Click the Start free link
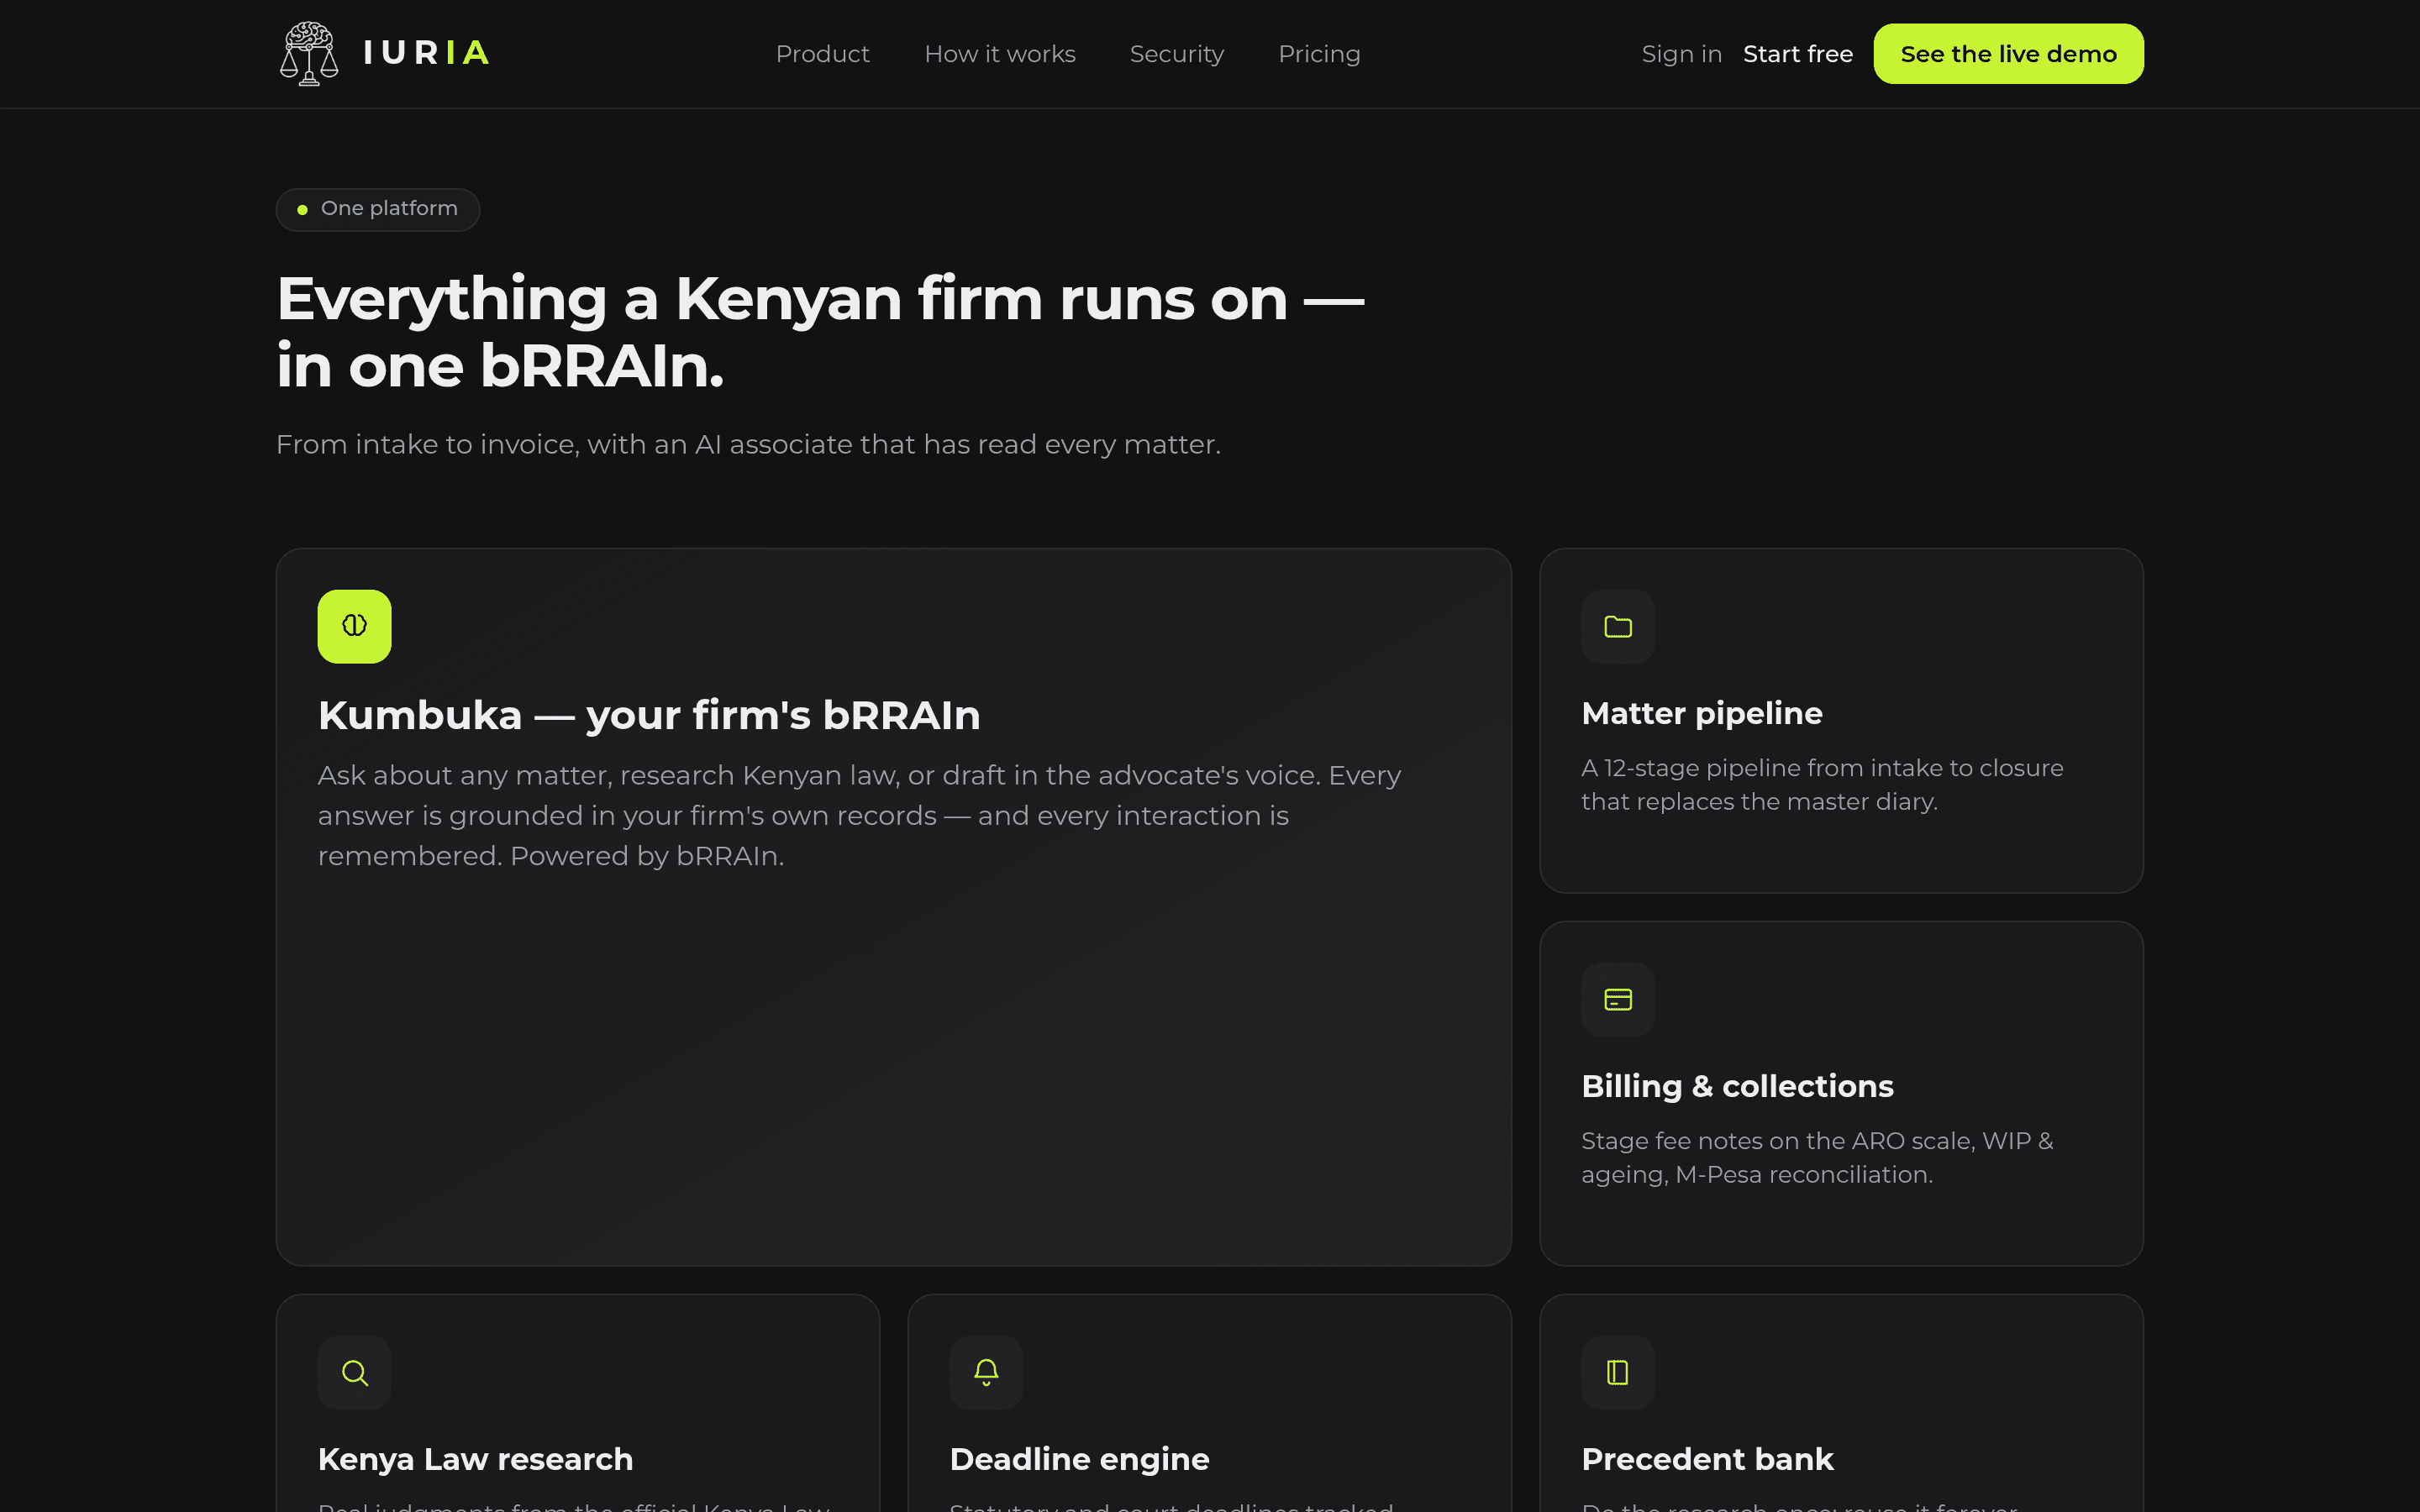Image resolution: width=2420 pixels, height=1512 pixels. (1797, 54)
